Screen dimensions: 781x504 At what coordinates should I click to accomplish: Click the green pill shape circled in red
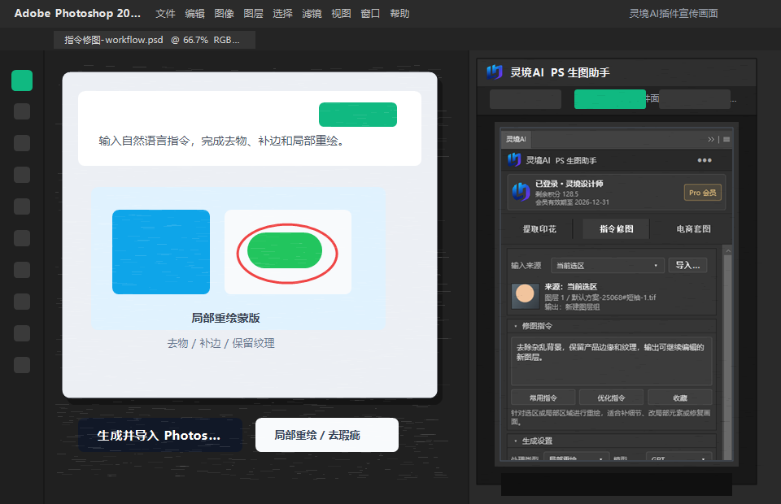pos(285,250)
